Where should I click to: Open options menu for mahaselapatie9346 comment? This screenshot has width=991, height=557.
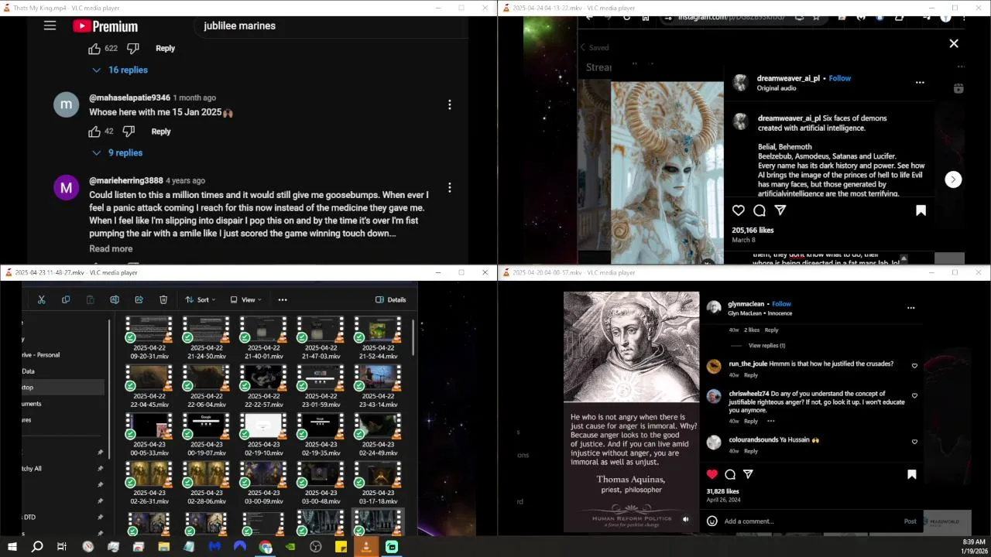[449, 104]
